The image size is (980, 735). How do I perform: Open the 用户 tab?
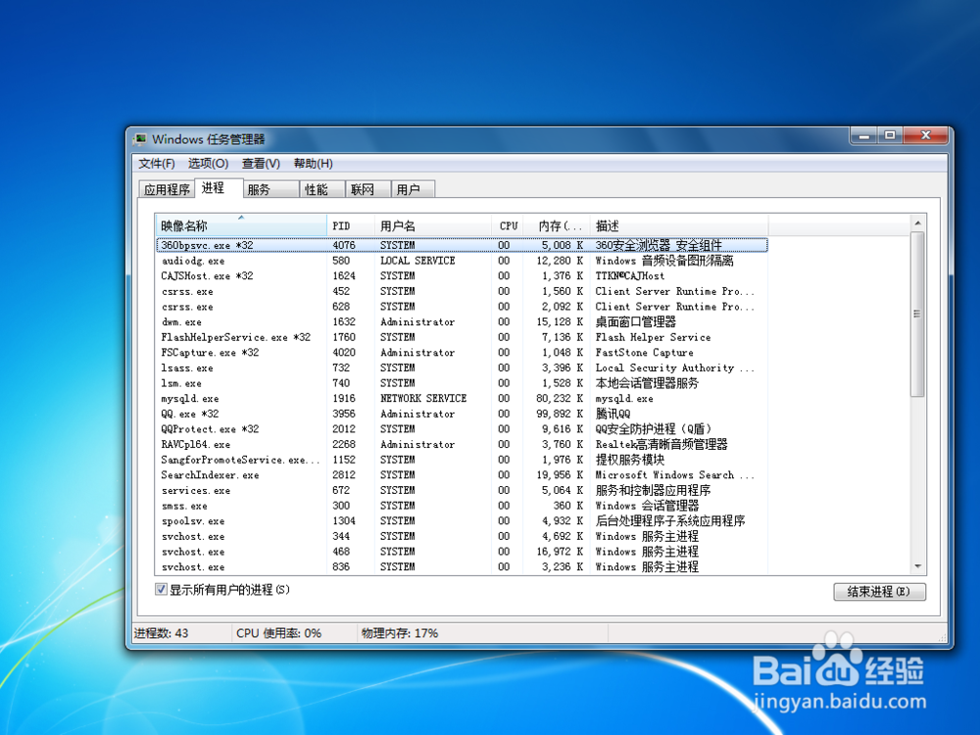(x=413, y=189)
